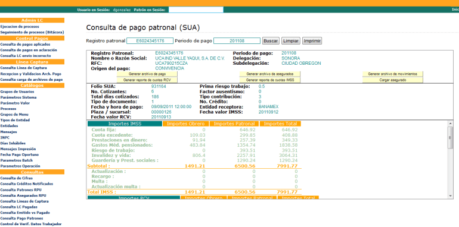
Task: Open Consulta Línea de Captura
Action: pyautogui.click(x=24, y=68)
